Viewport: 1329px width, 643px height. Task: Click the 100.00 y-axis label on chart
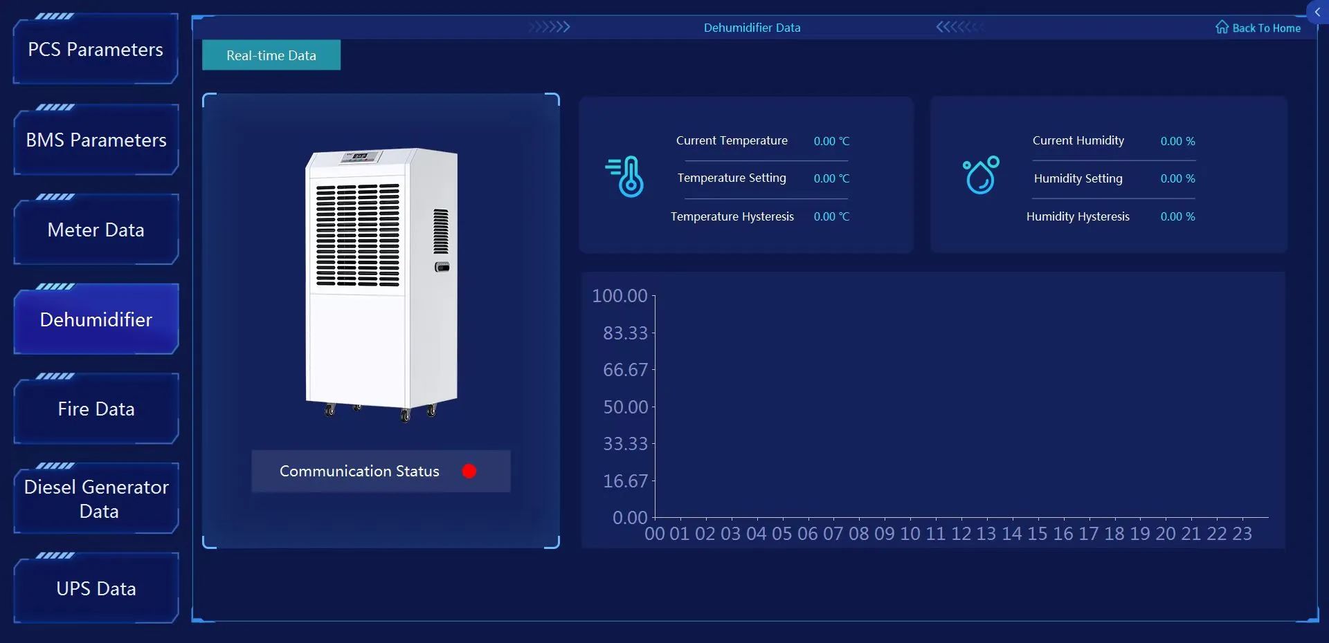click(x=620, y=296)
